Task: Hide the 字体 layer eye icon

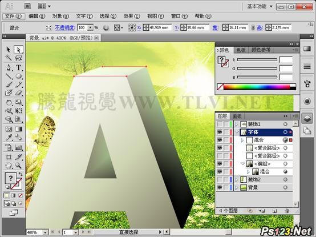Action: pyautogui.click(x=220, y=132)
